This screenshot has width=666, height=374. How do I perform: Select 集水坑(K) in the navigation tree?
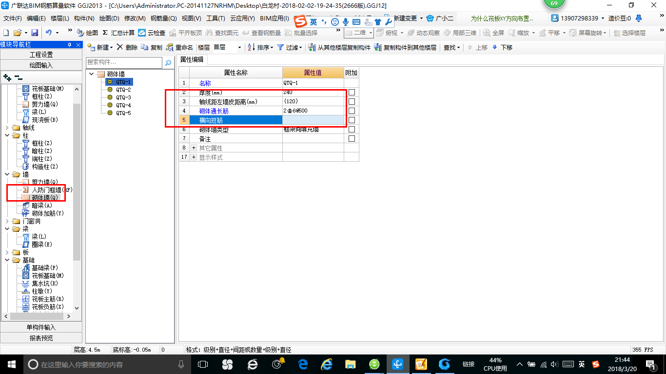tap(45, 283)
